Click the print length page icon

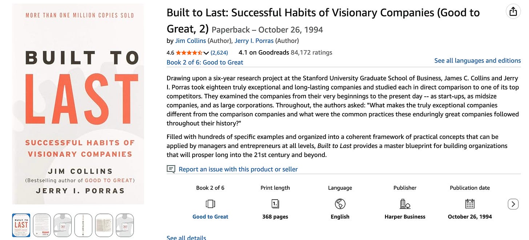click(x=275, y=204)
